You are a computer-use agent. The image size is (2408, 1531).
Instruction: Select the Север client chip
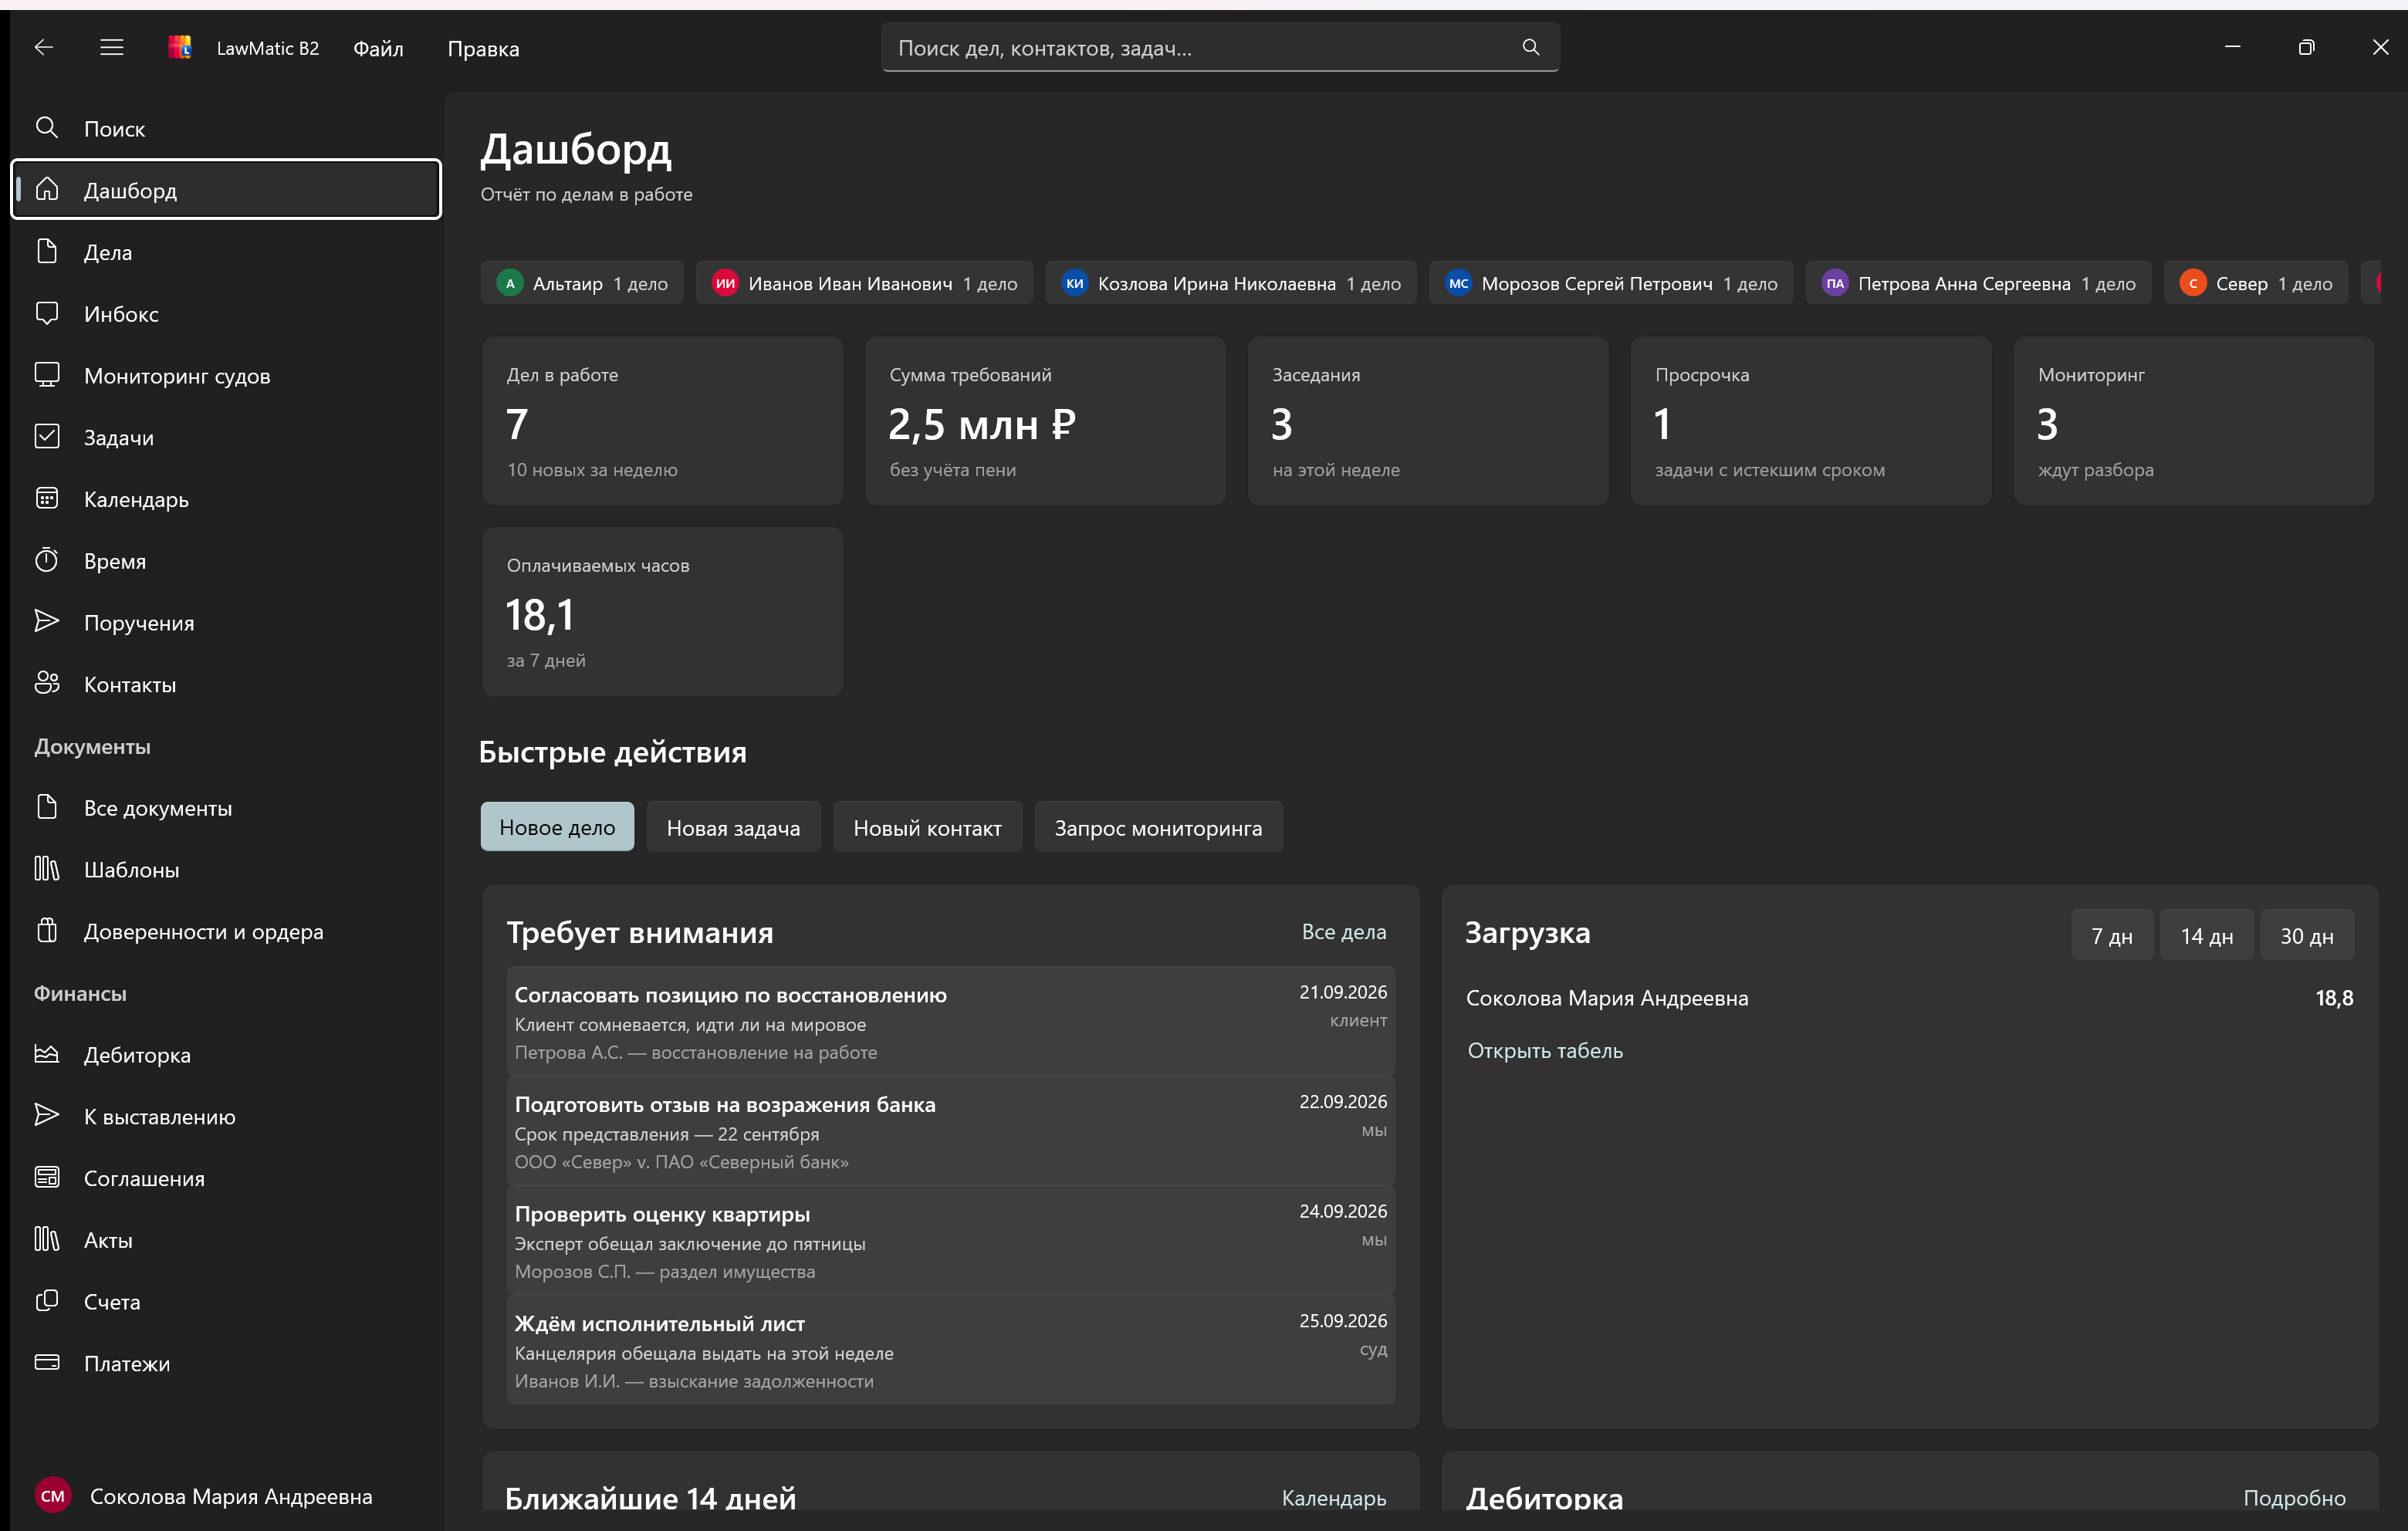[x=2256, y=283]
